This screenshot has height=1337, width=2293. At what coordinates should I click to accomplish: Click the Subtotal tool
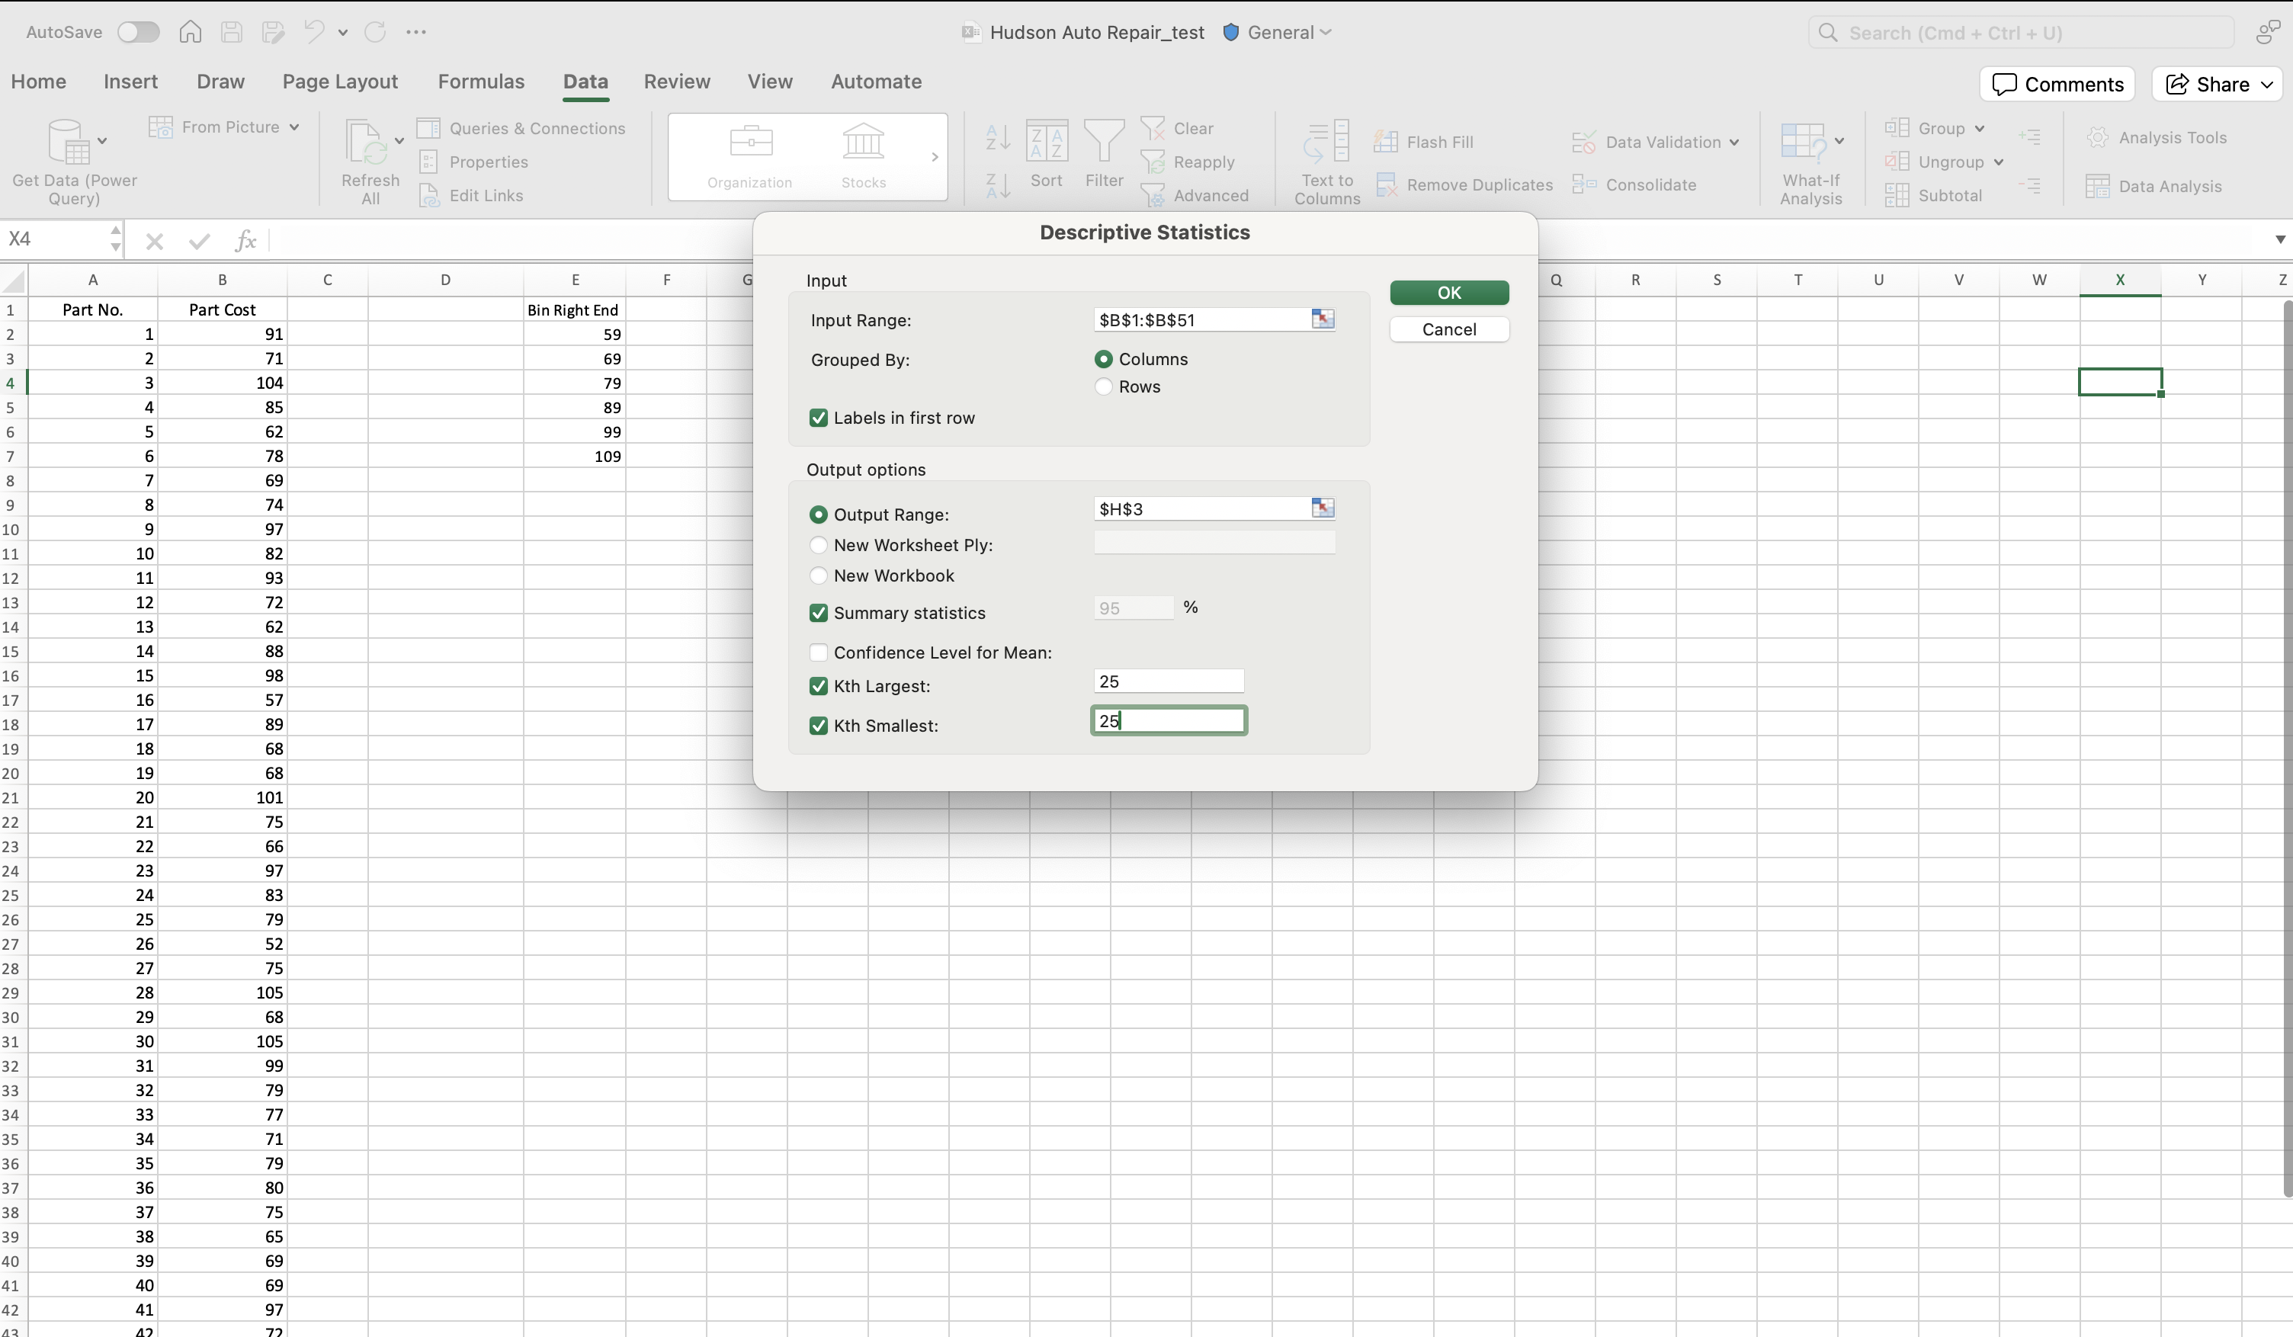point(1934,196)
